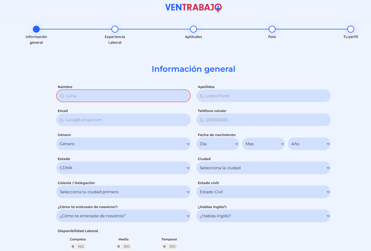Image resolution: width=371 pixels, height=251 pixels.
Task: Click the Tu perfil step circle
Action: 351,29
